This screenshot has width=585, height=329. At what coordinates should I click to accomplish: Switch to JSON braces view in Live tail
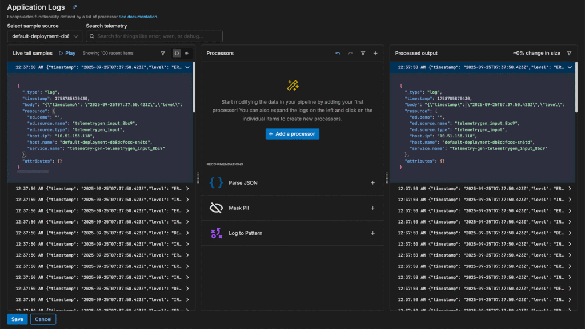177,53
